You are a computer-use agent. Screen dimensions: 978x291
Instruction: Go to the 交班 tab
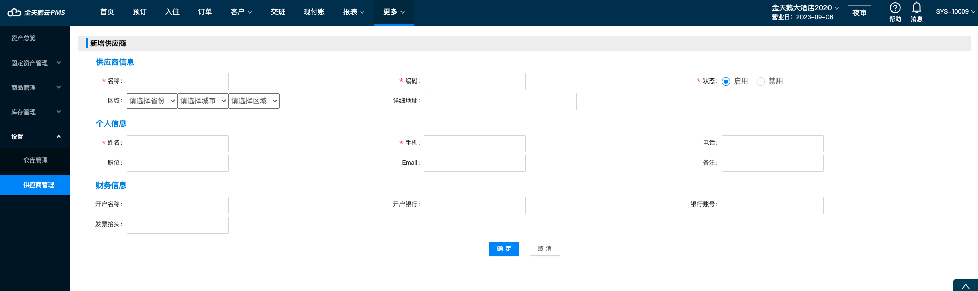point(278,12)
